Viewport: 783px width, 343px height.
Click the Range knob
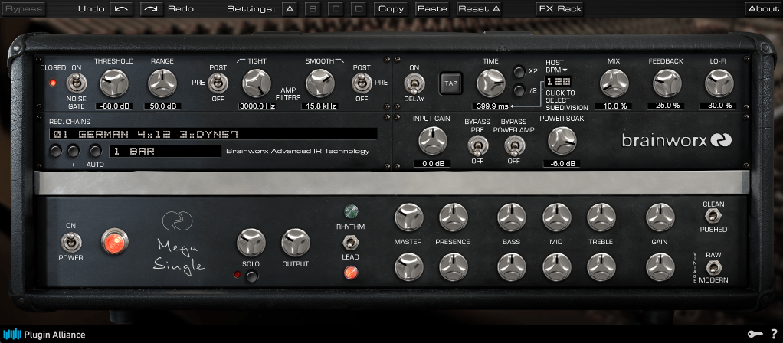(x=162, y=83)
